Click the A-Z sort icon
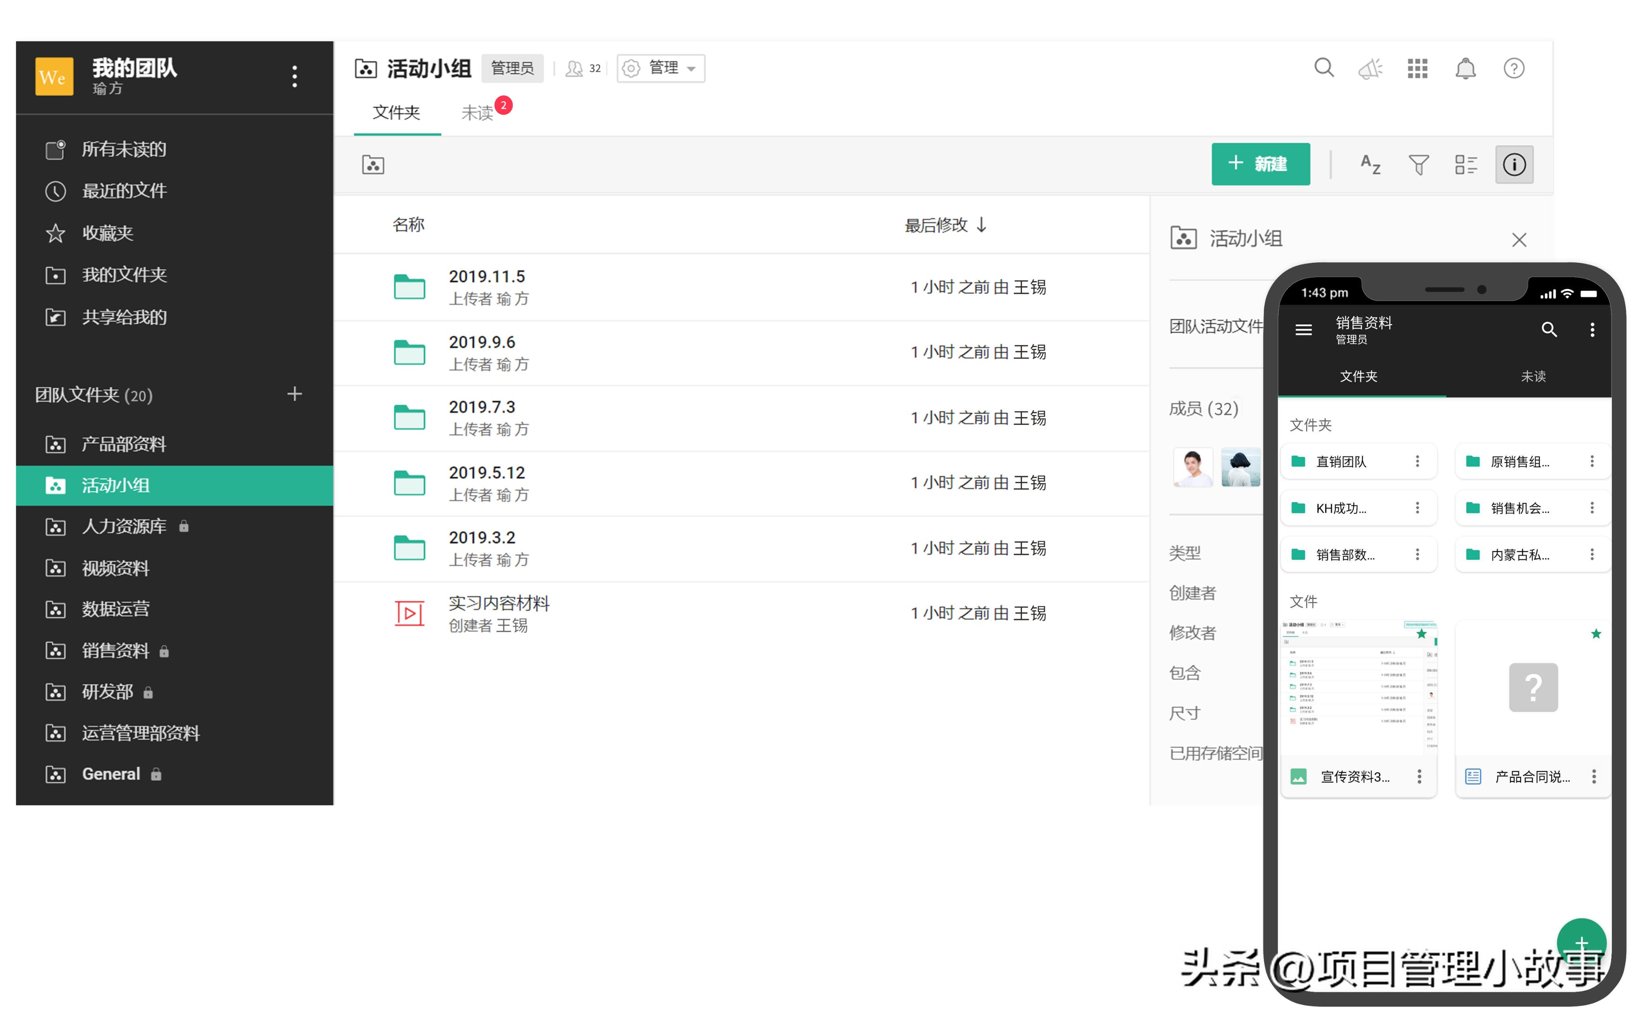 pyautogui.click(x=1370, y=164)
